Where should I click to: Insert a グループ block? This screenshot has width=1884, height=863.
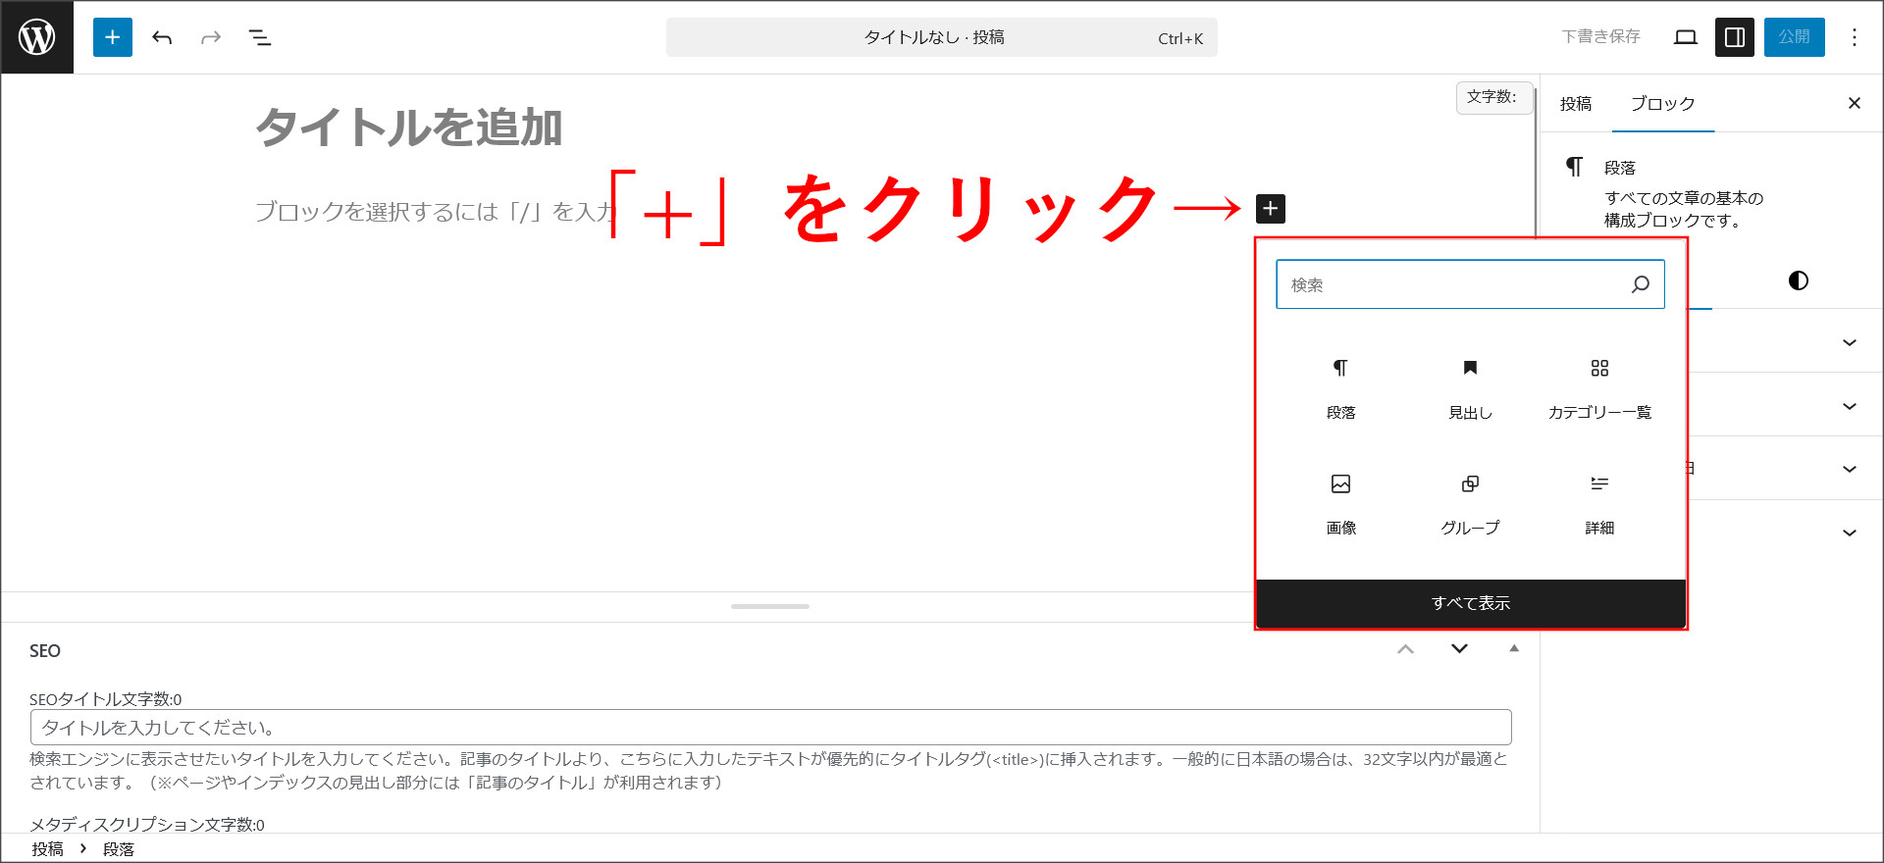tap(1470, 503)
